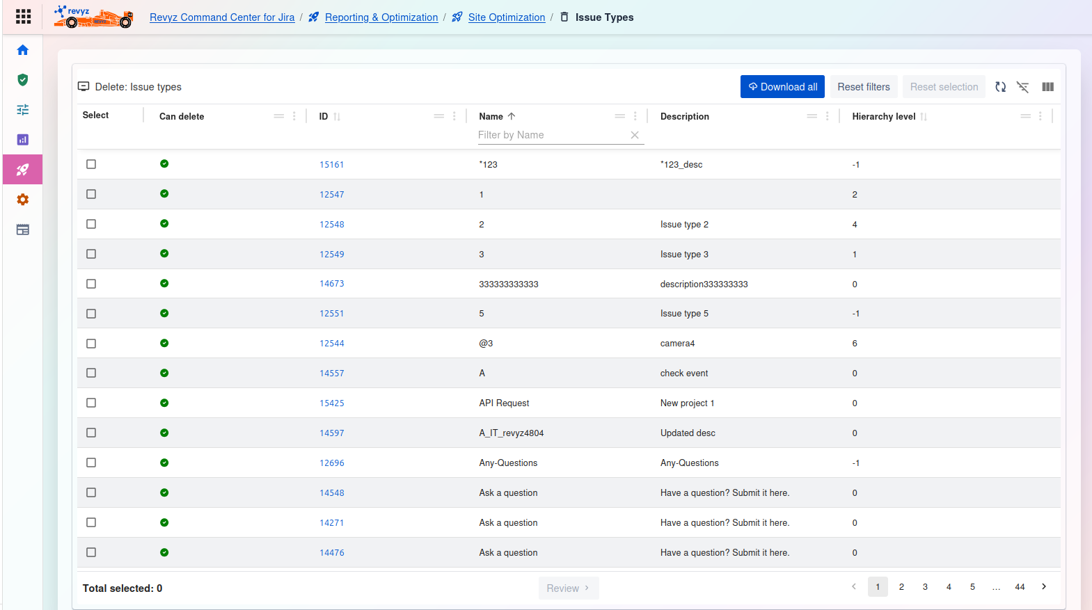Sort by the Hierarchy level column
This screenshot has height=610, width=1092.
[884, 116]
